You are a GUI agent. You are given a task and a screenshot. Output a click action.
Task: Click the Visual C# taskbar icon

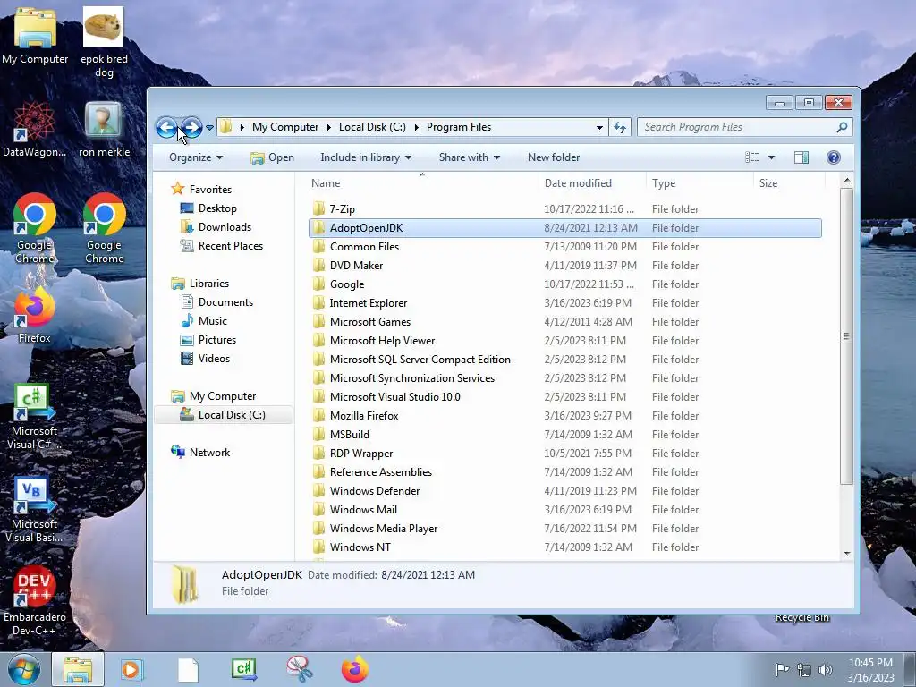pos(244,669)
